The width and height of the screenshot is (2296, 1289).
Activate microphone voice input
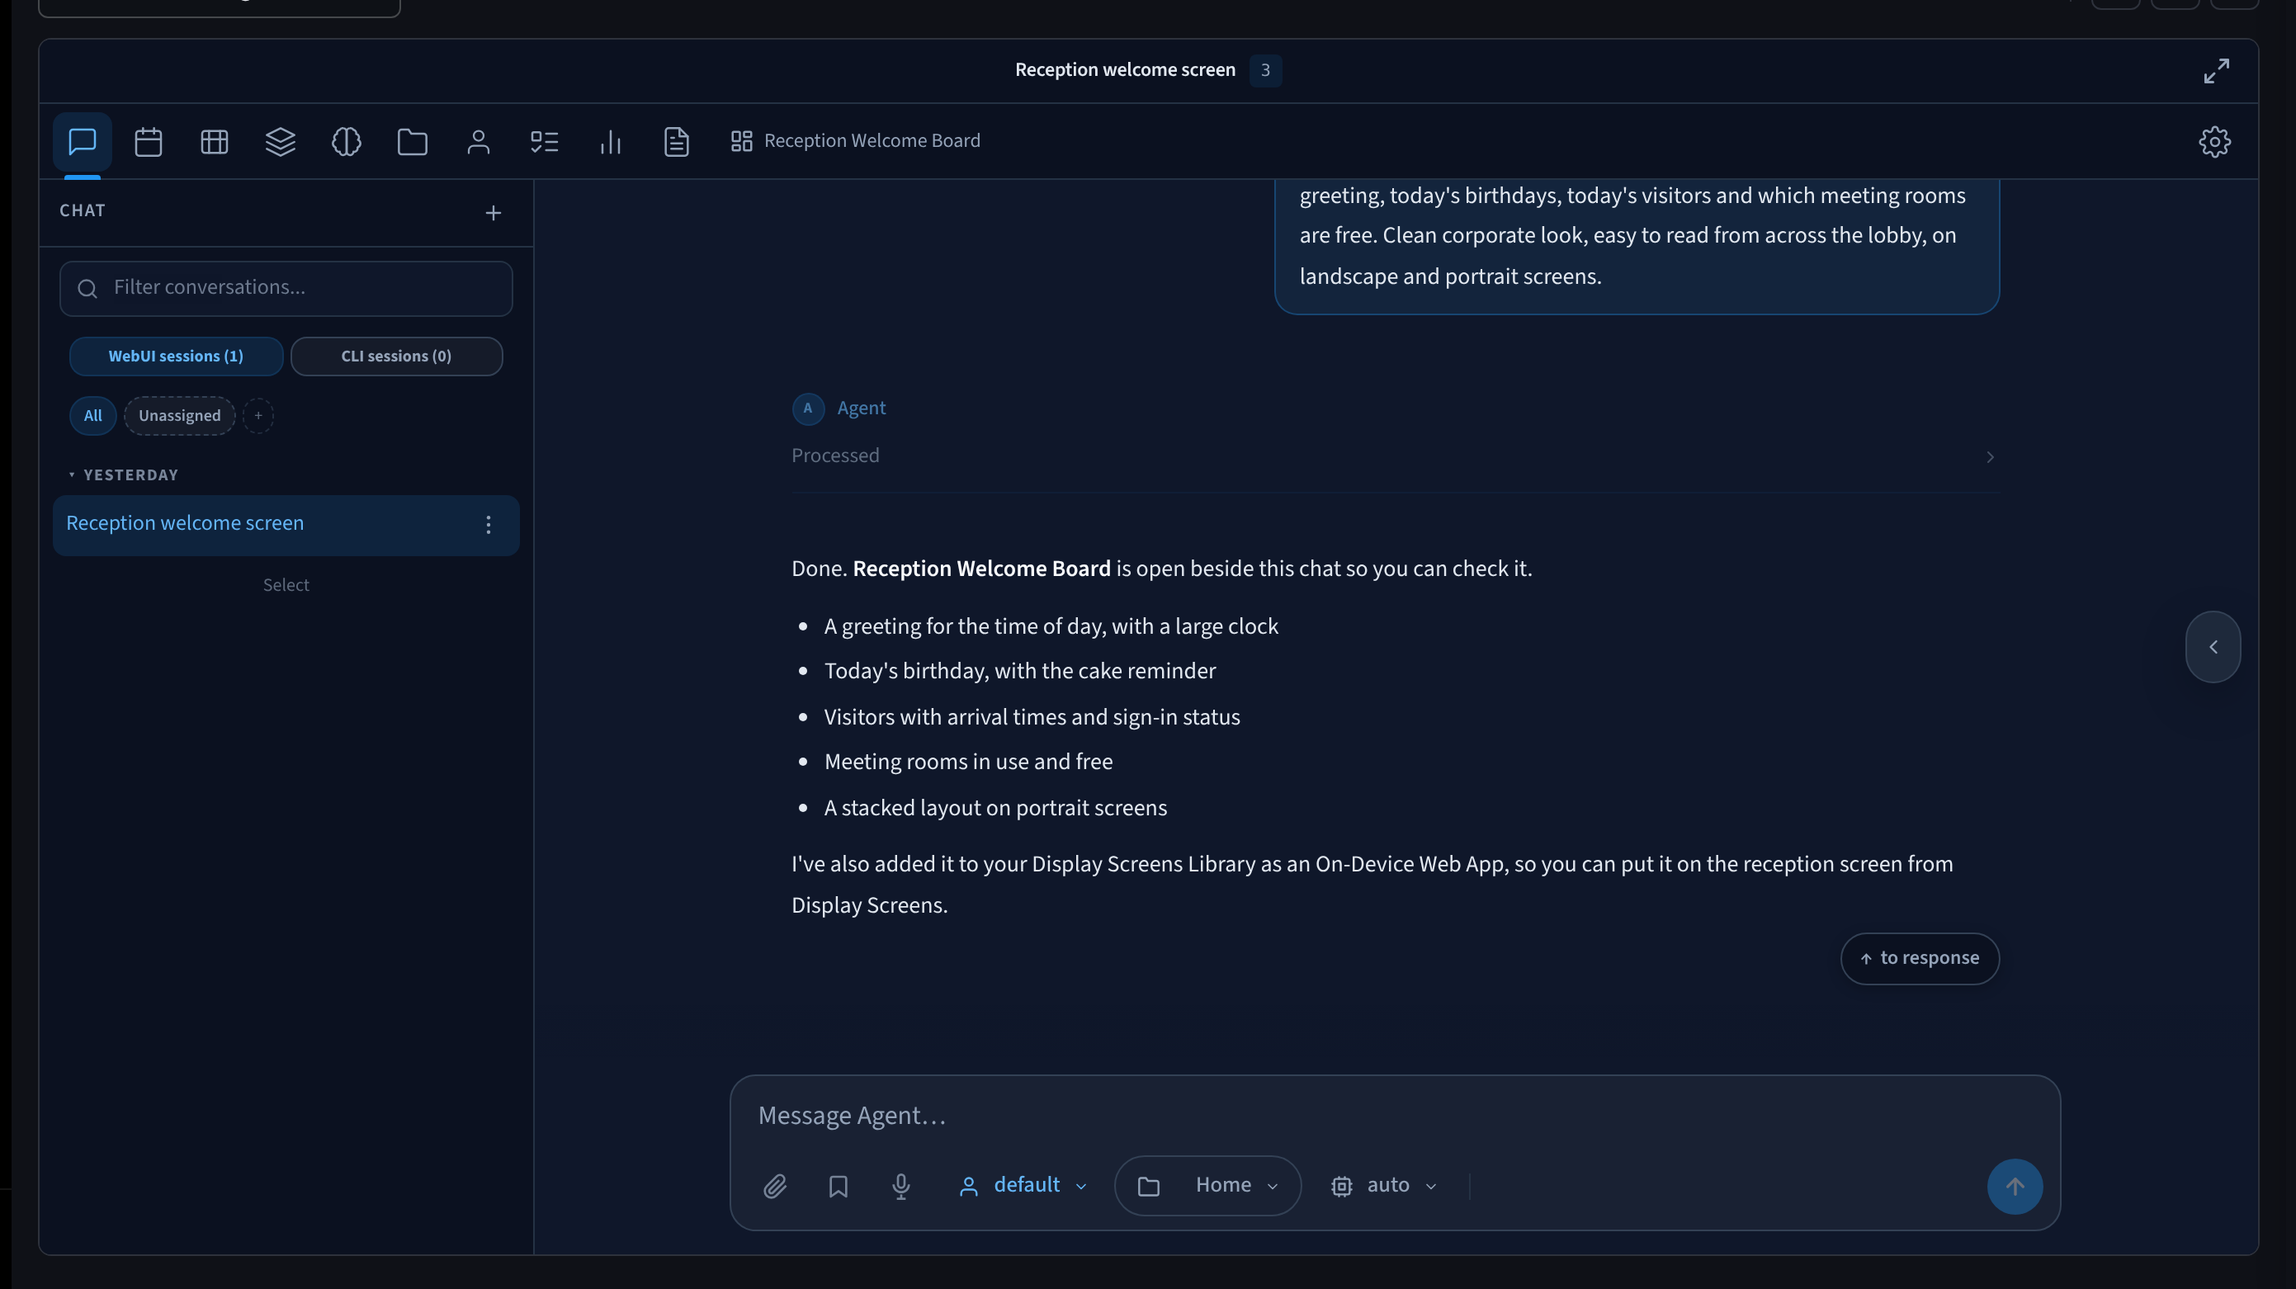tap(900, 1186)
